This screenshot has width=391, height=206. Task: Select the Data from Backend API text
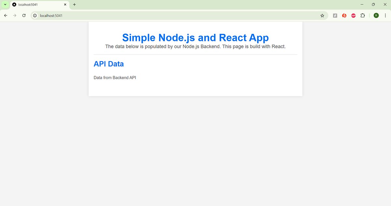pyautogui.click(x=115, y=78)
